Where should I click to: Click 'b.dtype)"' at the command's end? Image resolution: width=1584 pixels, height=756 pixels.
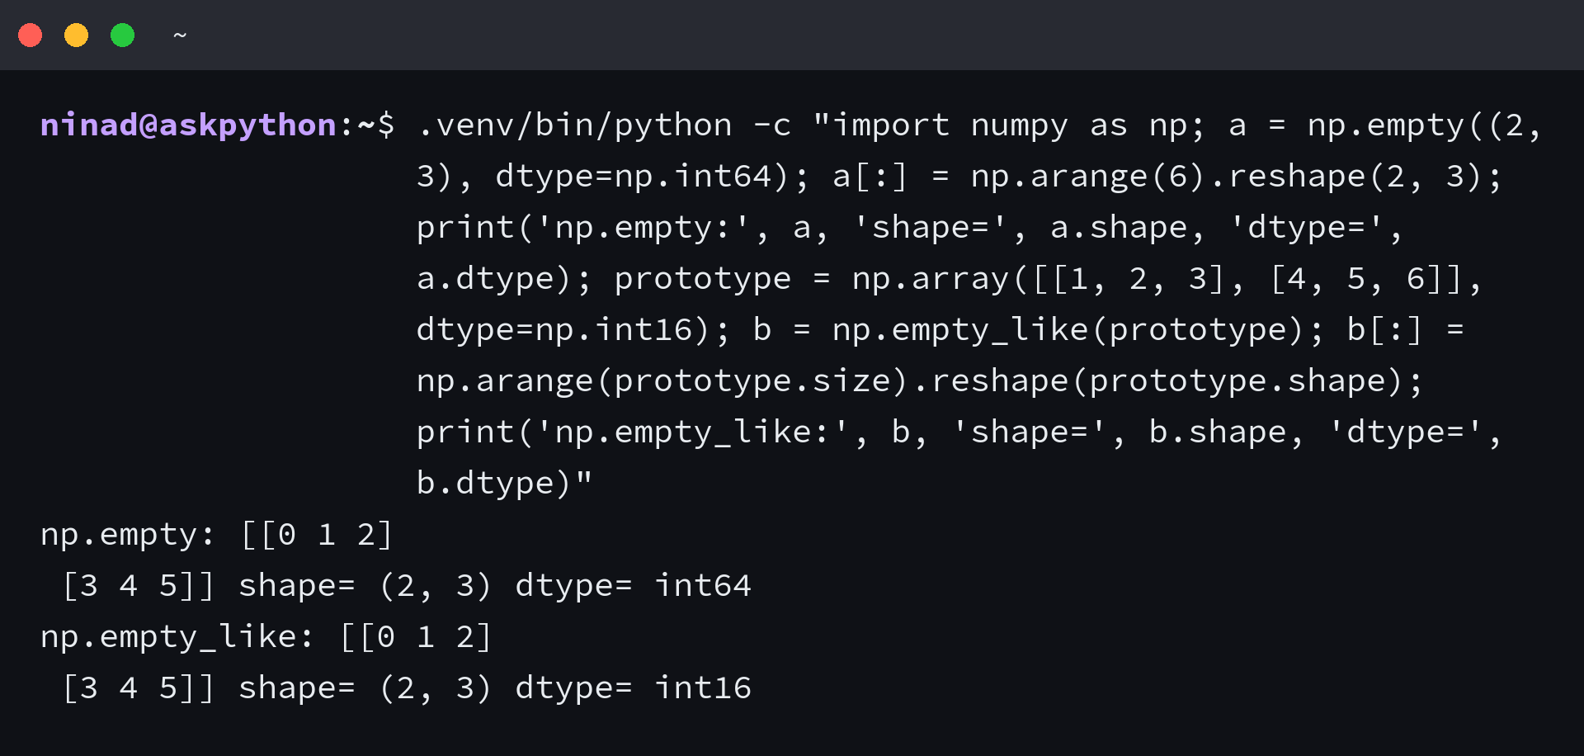coord(504,484)
